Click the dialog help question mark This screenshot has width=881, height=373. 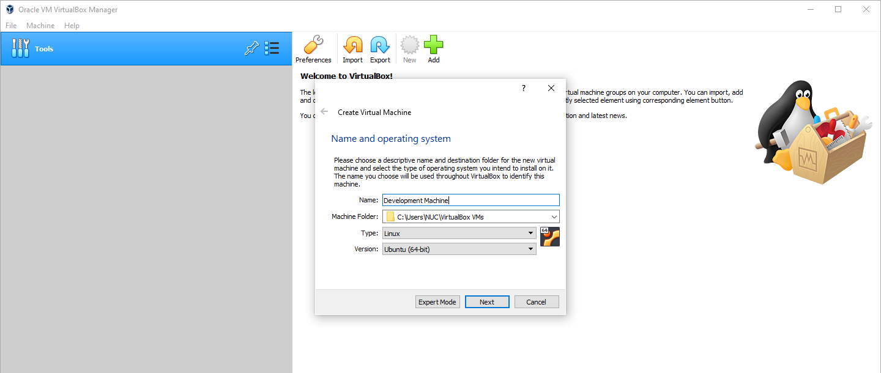(x=523, y=88)
